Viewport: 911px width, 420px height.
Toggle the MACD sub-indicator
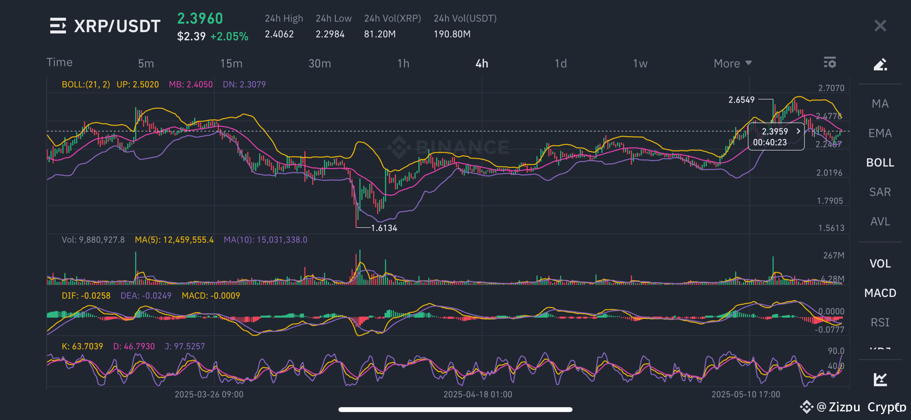(880, 293)
